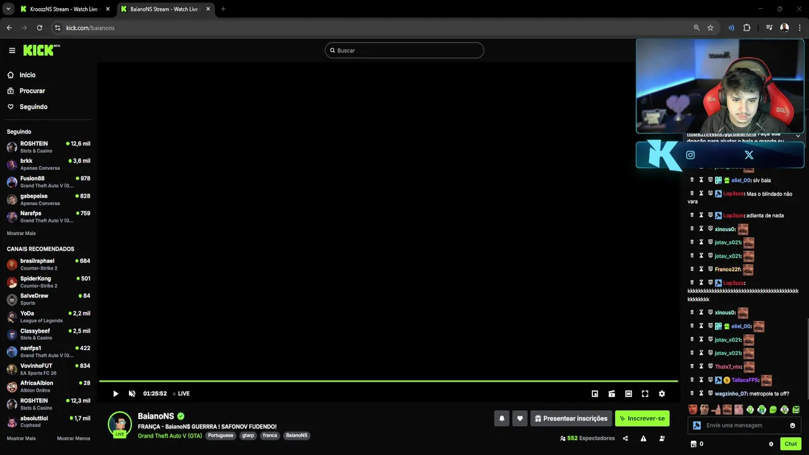809x455 pixels.
Task: Open user icon beside report triangle
Action: click(662, 439)
